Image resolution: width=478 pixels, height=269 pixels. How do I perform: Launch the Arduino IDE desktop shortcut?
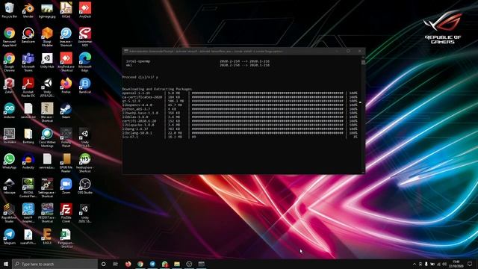(9, 111)
